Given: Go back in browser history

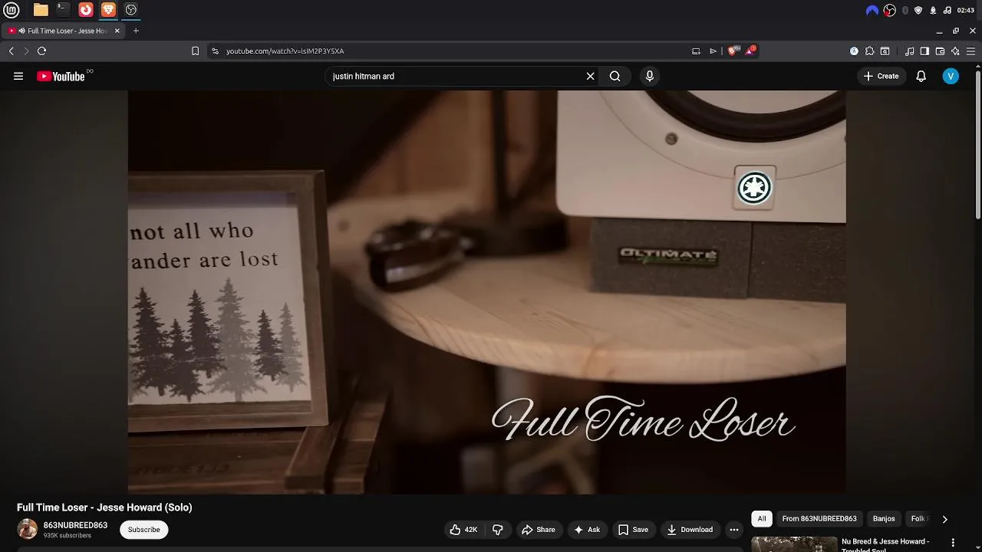Looking at the screenshot, I should pos(11,51).
